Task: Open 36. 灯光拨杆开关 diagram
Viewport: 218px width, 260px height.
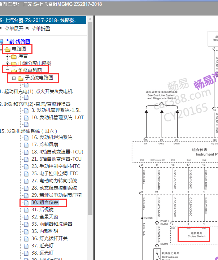Action: click(49, 239)
